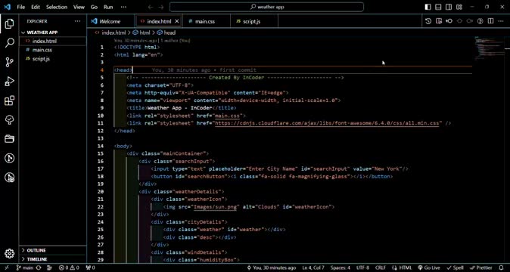Open customize layout options
This screenshot has height=272, width=510.
click(459, 7)
